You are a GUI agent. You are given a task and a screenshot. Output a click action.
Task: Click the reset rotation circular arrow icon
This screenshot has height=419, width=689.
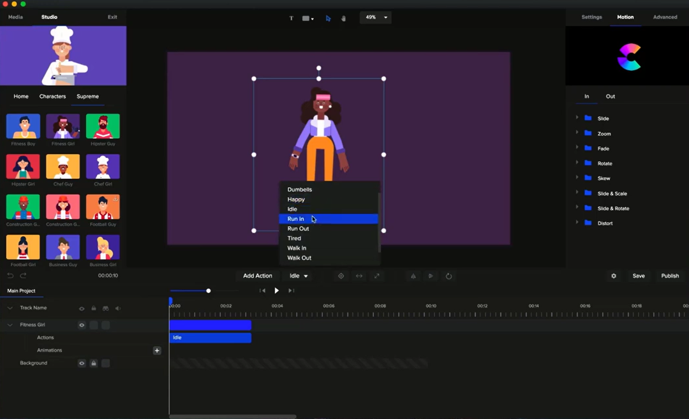[448, 276]
